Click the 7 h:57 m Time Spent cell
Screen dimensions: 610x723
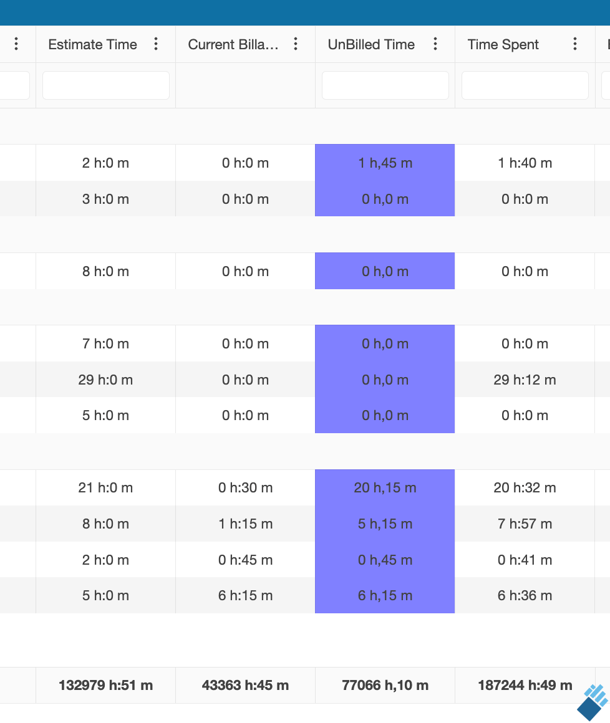click(525, 524)
